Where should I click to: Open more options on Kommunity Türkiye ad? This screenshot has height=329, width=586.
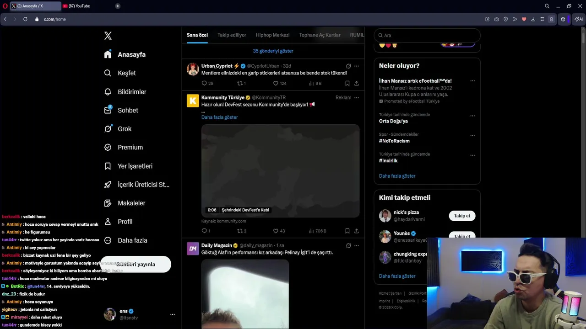pos(357,97)
